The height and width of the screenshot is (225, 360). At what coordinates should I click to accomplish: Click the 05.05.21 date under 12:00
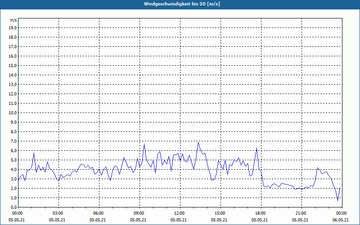179,220
